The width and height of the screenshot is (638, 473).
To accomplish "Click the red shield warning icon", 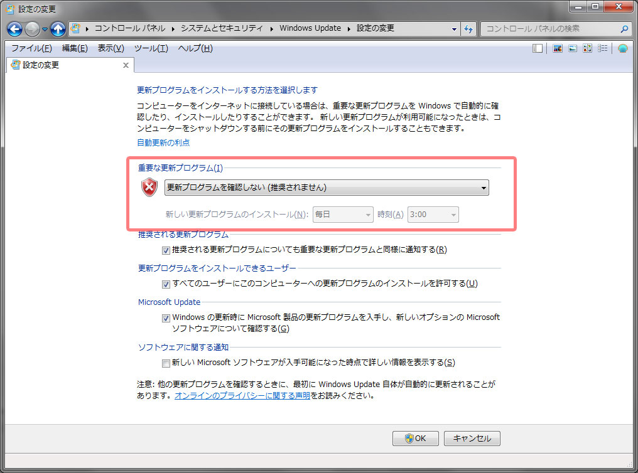I will tap(149, 188).
